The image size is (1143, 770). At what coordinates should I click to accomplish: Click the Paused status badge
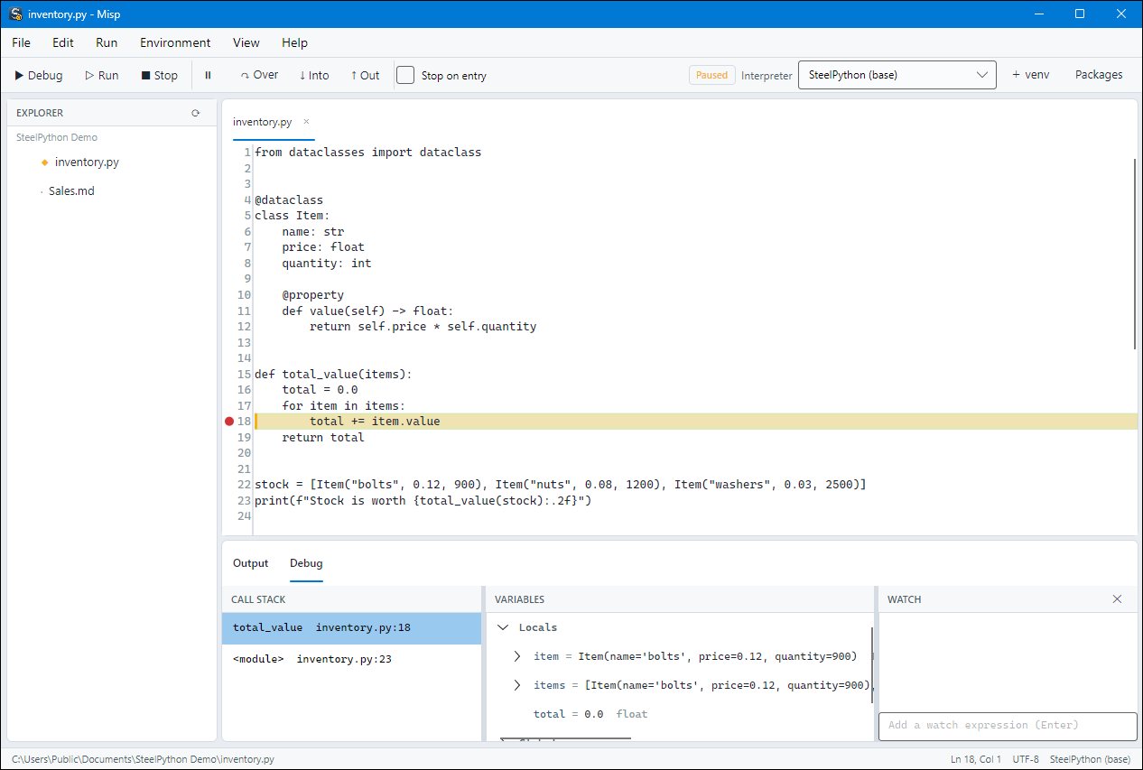[711, 75]
